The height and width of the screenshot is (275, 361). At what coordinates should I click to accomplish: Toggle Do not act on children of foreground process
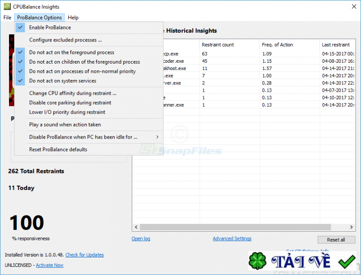(88, 62)
